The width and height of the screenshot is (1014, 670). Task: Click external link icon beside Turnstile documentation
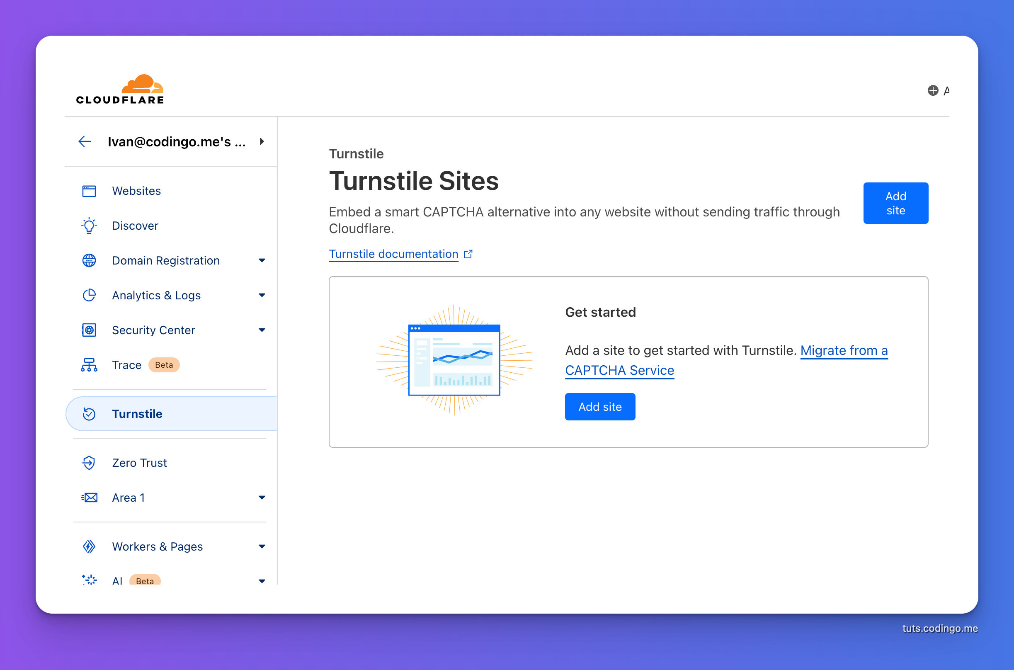[468, 254]
